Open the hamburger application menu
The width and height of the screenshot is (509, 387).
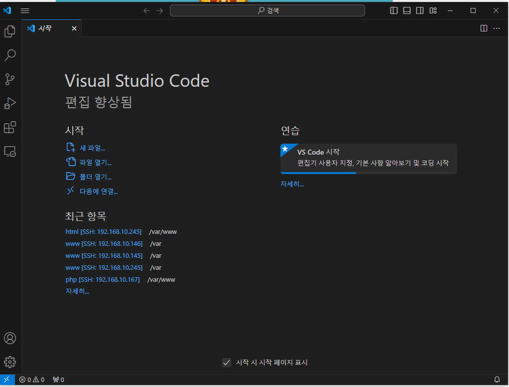(x=25, y=11)
